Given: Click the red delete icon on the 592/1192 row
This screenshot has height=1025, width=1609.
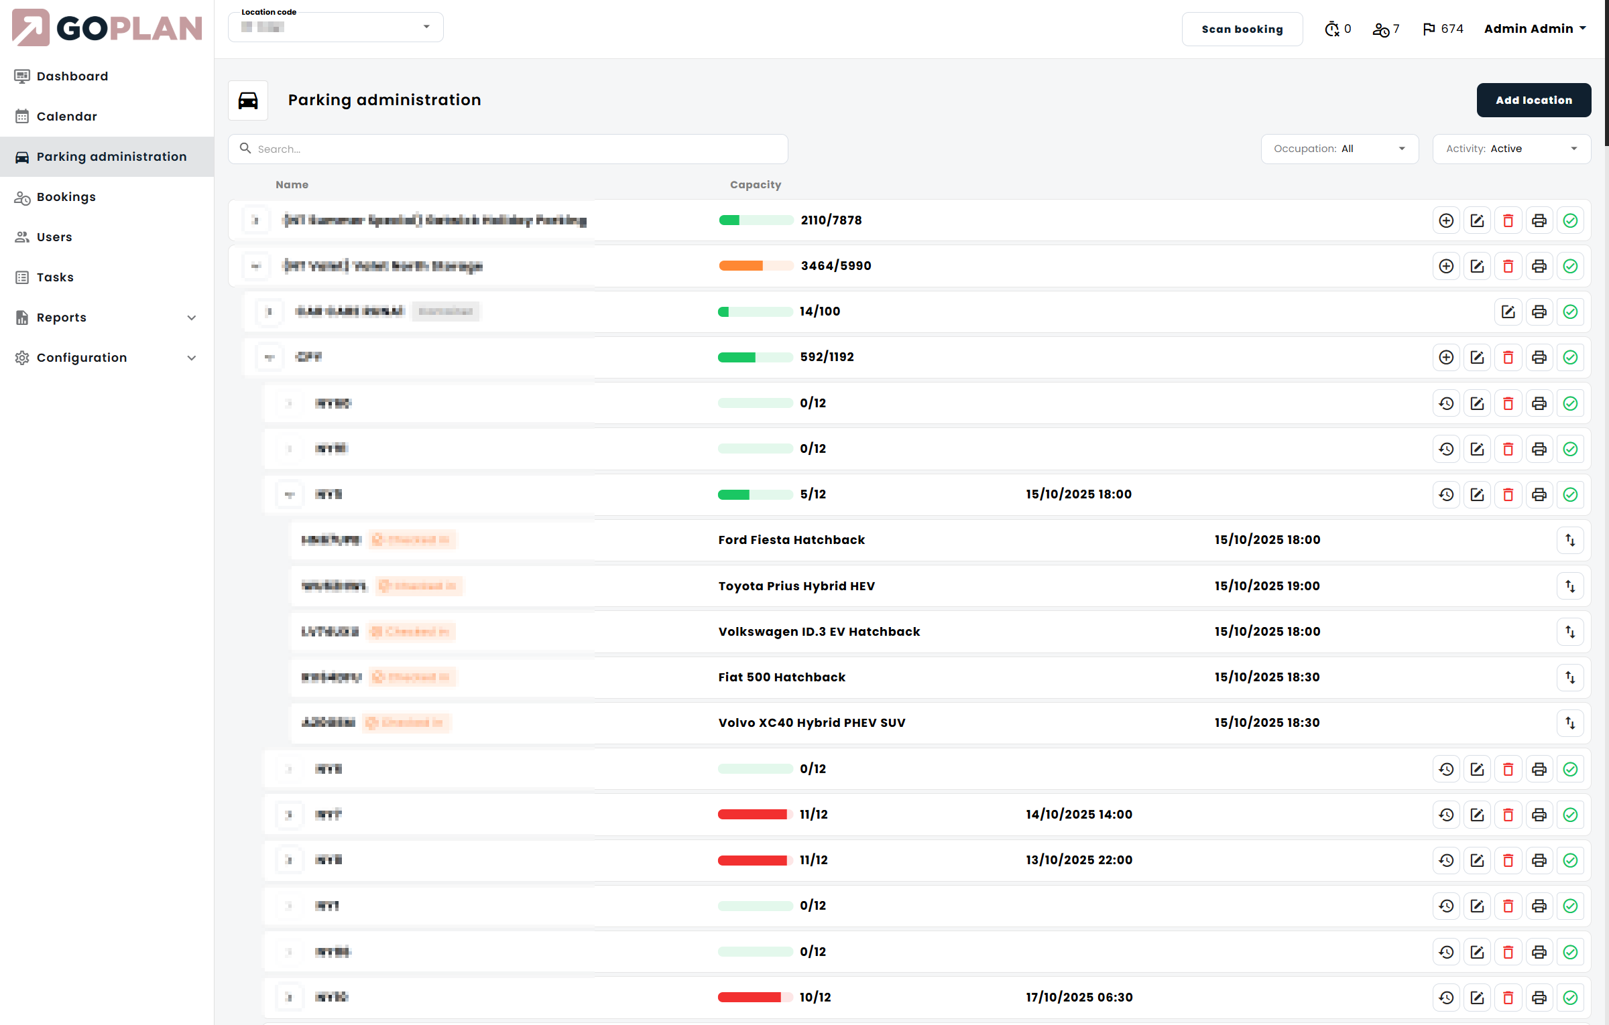Looking at the screenshot, I should coord(1508,357).
